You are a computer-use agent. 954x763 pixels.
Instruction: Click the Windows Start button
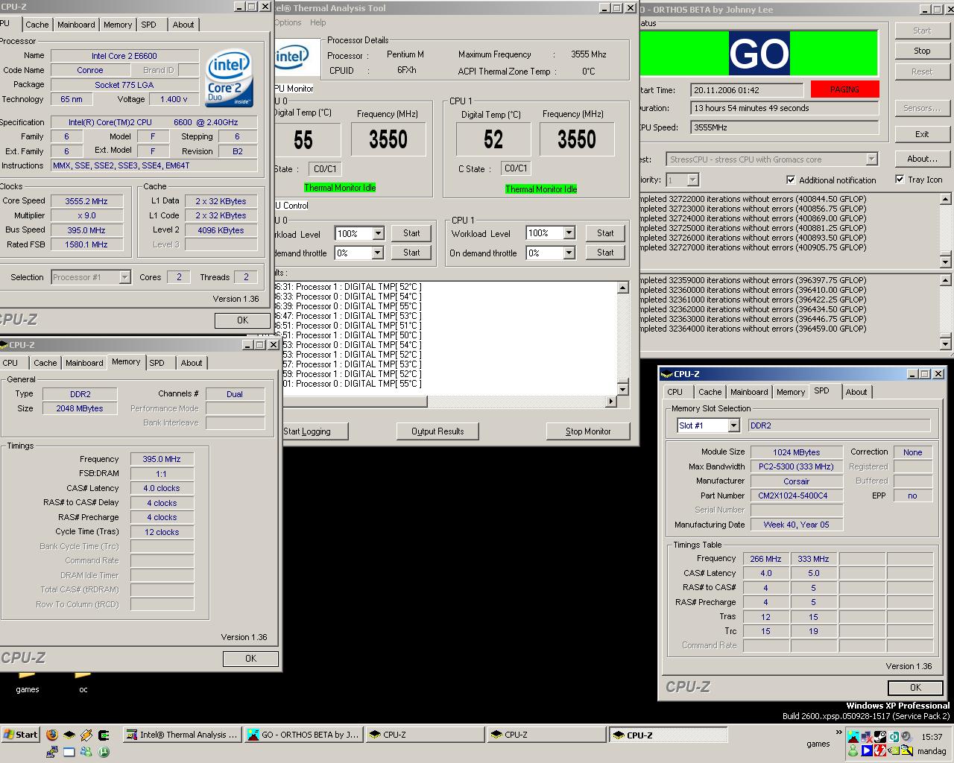coord(20,735)
